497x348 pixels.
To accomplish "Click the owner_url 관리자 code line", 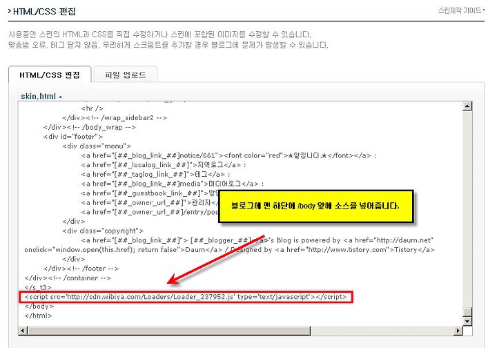I will click(x=150, y=202).
